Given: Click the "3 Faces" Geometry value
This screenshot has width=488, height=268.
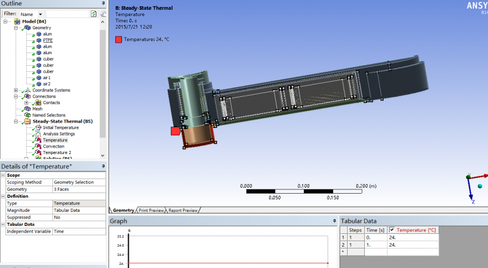Looking at the screenshot, I should (x=79, y=189).
